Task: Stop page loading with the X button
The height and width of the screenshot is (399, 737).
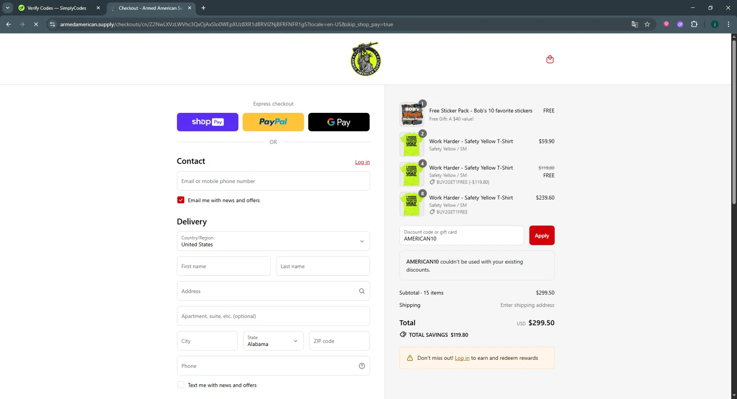Action: click(36, 24)
